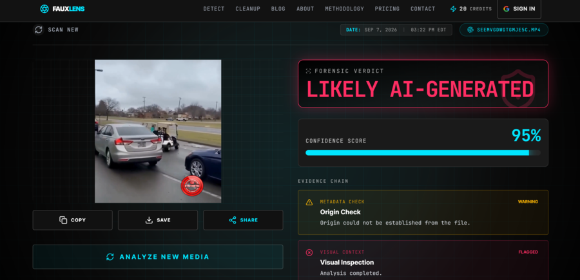Image resolution: width=580 pixels, height=280 pixels.
Task: Click the Analysis completed text
Action: tap(351, 274)
